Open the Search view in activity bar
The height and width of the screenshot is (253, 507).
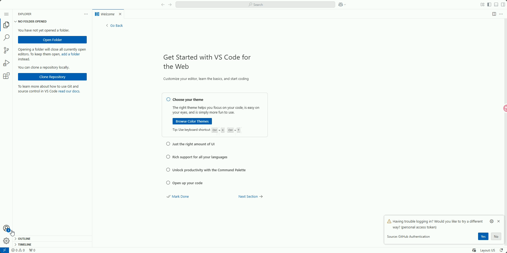(x=6, y=38)
